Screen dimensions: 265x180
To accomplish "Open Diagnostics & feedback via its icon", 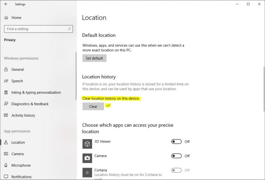I will [6, 104].
